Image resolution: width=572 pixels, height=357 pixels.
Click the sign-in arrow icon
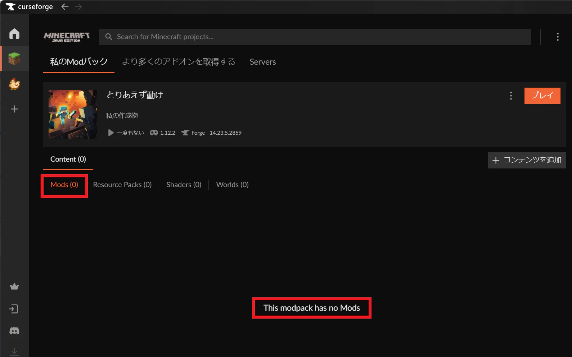tap(14, 309)
